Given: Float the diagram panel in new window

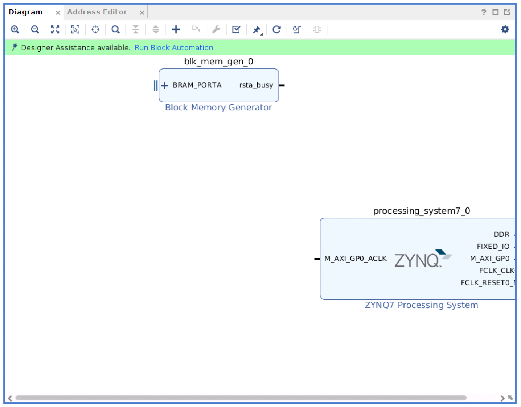Looking at the screenshot, I should click(507, 12).
